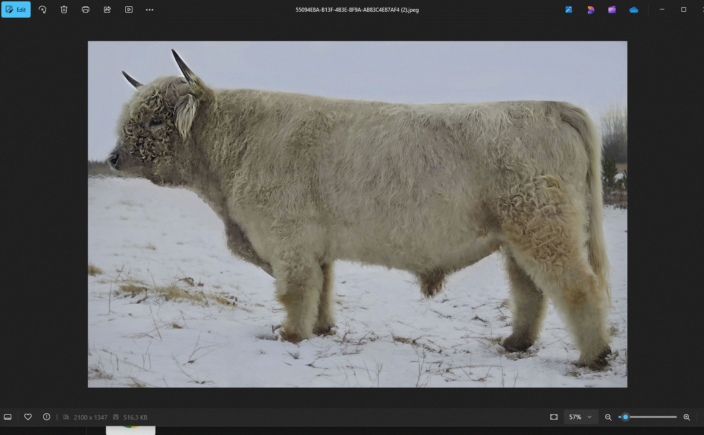Click the 2100 x 1347 dimensions text
This screenshot has width=704, height=435.
91,417
